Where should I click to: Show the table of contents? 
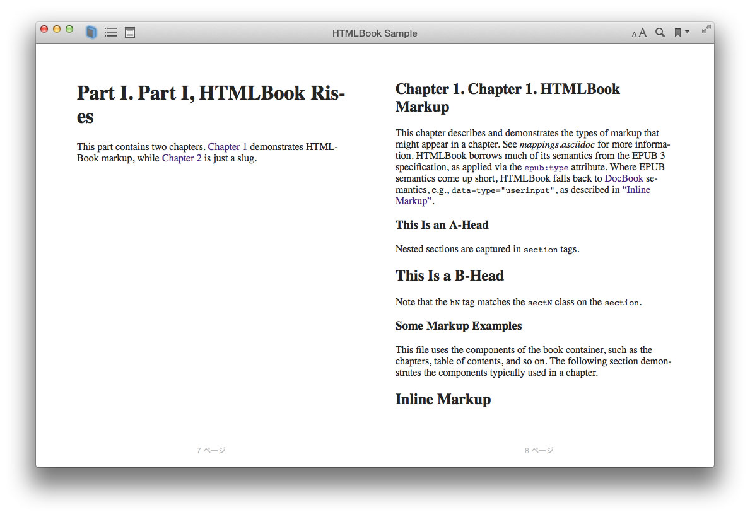(110, 32)
